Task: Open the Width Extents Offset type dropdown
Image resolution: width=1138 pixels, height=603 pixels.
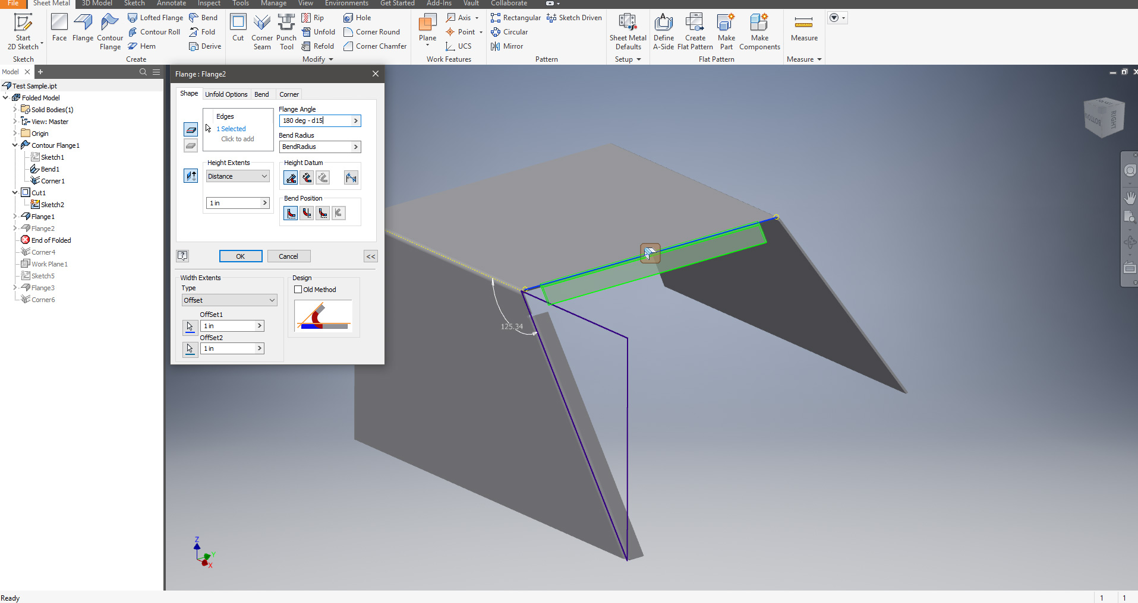Action: click(x=229, y=300)
